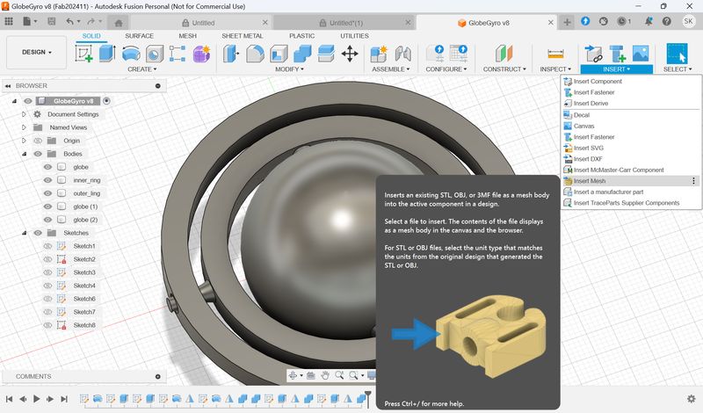Switch to the SHEET METAL tab

click(243, 36)
